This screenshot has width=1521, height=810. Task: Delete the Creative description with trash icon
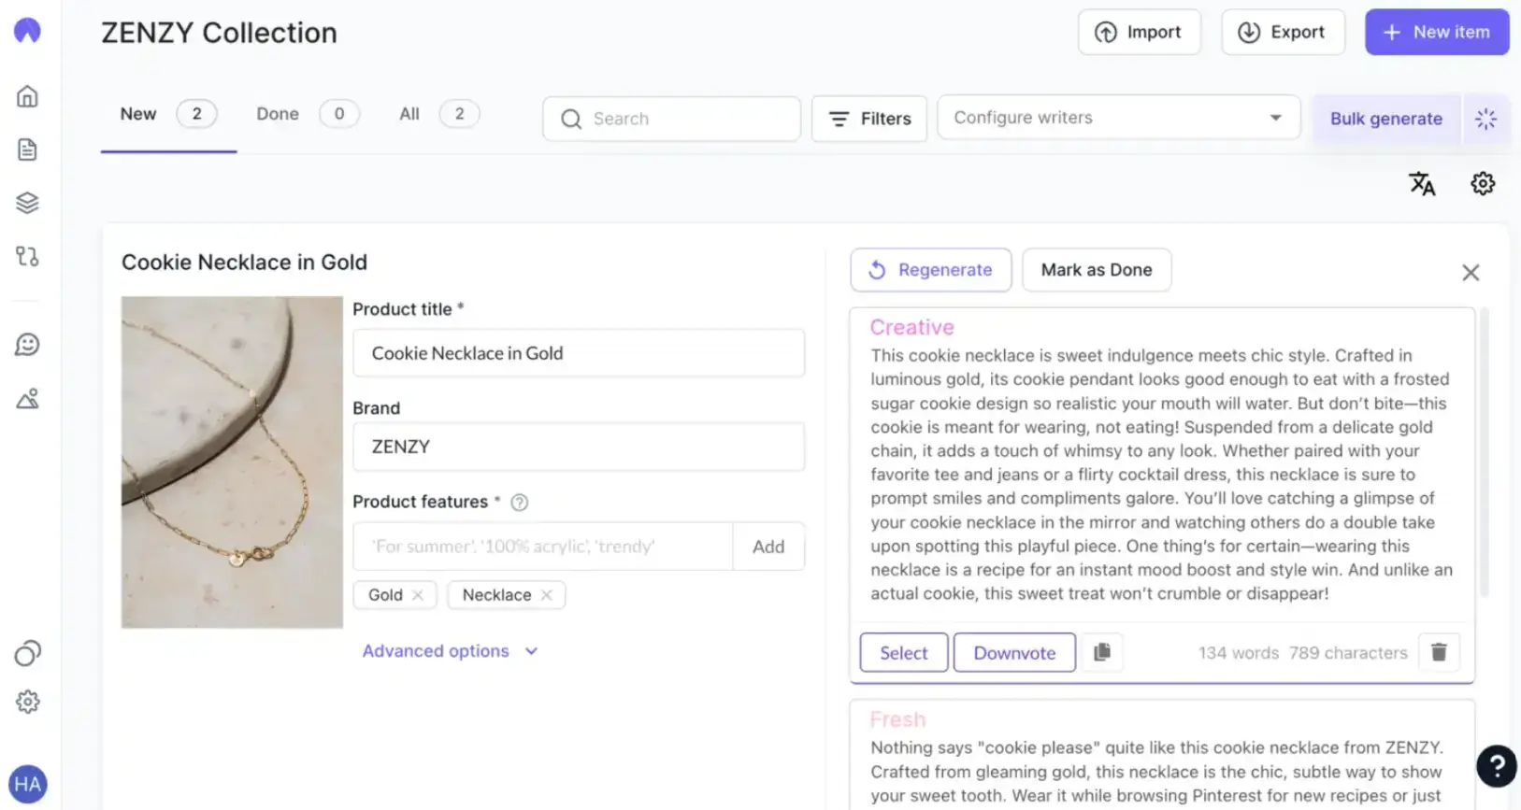coord(1439,652)
